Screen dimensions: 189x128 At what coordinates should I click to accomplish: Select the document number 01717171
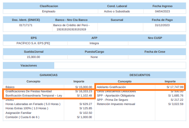pos(26,25)
